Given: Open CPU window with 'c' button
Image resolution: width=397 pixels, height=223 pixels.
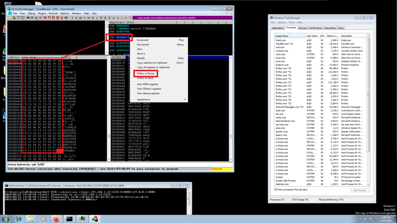Looking at the screenshot, I should pyautogui.click(x=97, y=18).
